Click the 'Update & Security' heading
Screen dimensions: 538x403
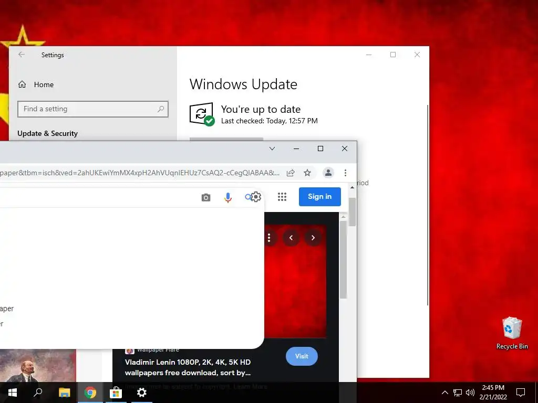click(x=47, y=133)
